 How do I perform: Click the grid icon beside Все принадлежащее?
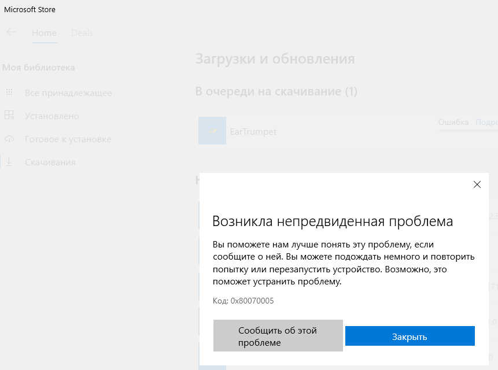[x=9, y=92]
